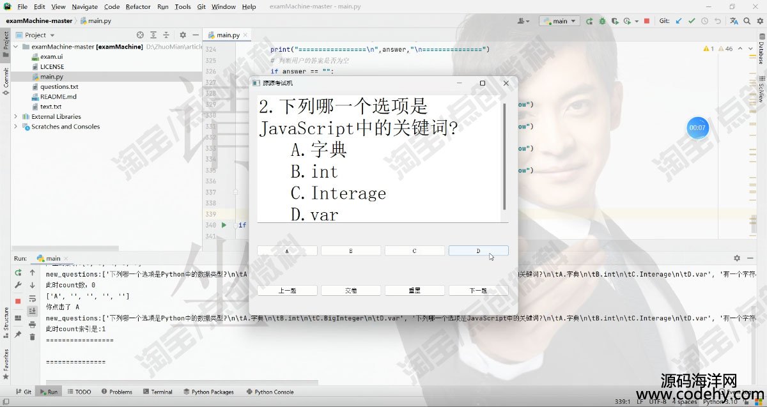The width and height of the screenshot is (767, 407).
Task: Open the File menu
Action: click(x=22, y=6)
